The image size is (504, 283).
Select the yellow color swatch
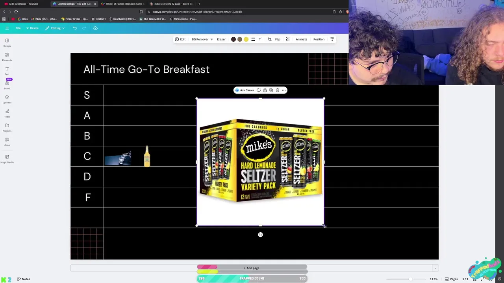coord(246,39)
